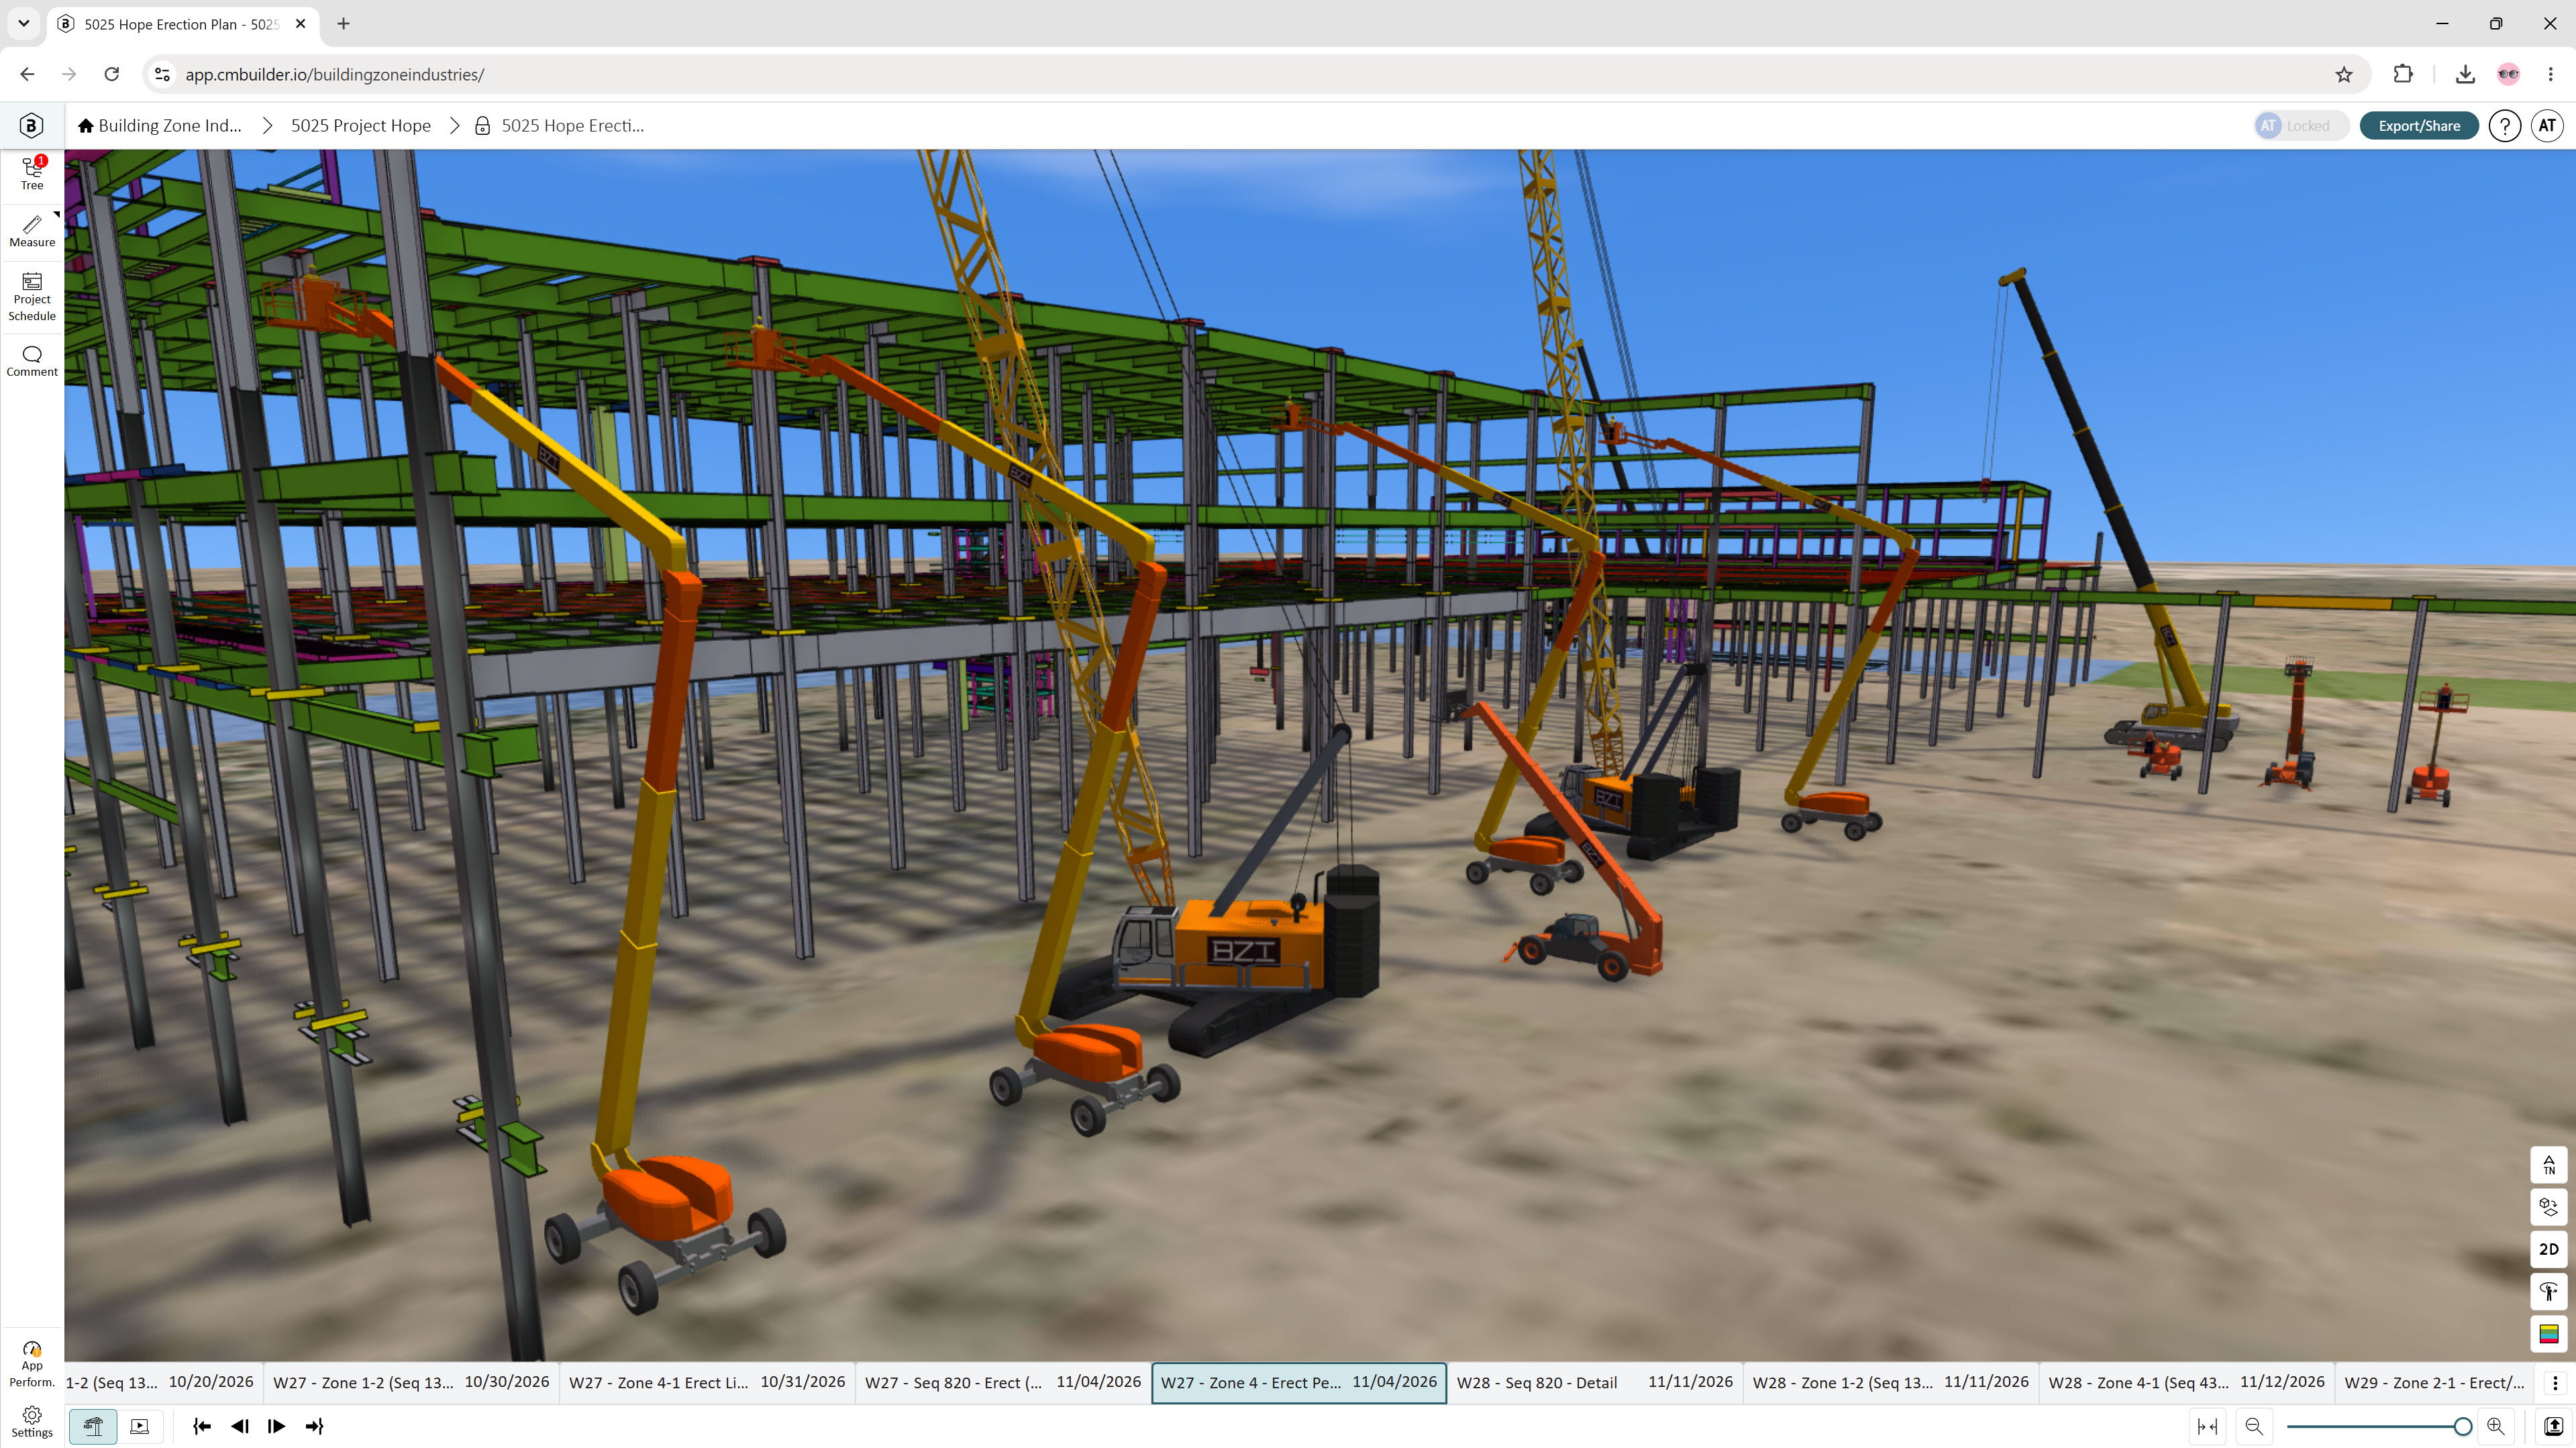This screenshot has width=2576, height=1448.
Task: Step back to the previous step
Action: pyautogui.click(x=239, y=1426)
